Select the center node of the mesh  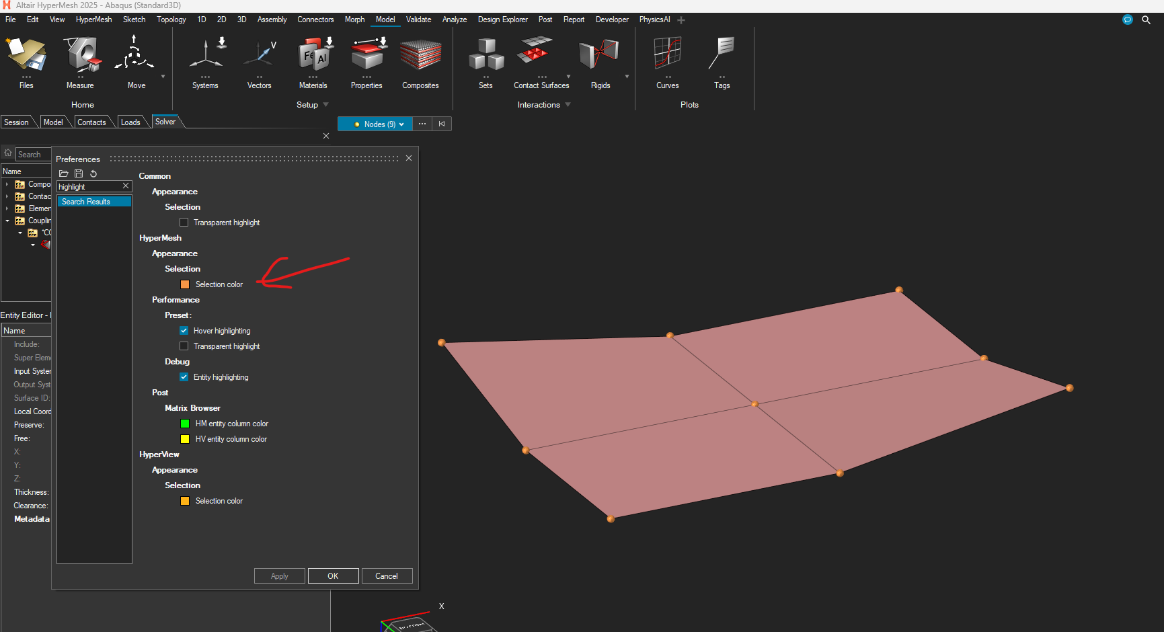(x=754, y=404)
